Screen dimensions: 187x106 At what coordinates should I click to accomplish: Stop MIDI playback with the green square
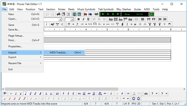(118, 14)
